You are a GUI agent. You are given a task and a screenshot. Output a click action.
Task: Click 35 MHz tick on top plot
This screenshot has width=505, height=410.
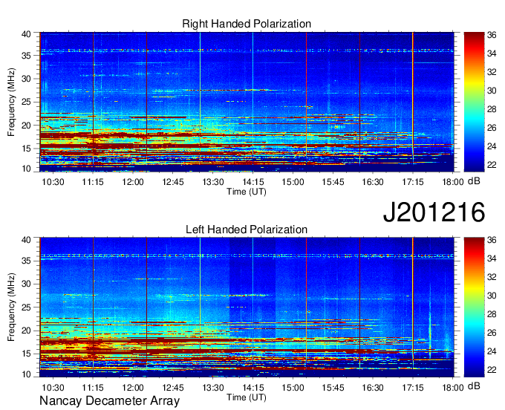coord(26,56)
